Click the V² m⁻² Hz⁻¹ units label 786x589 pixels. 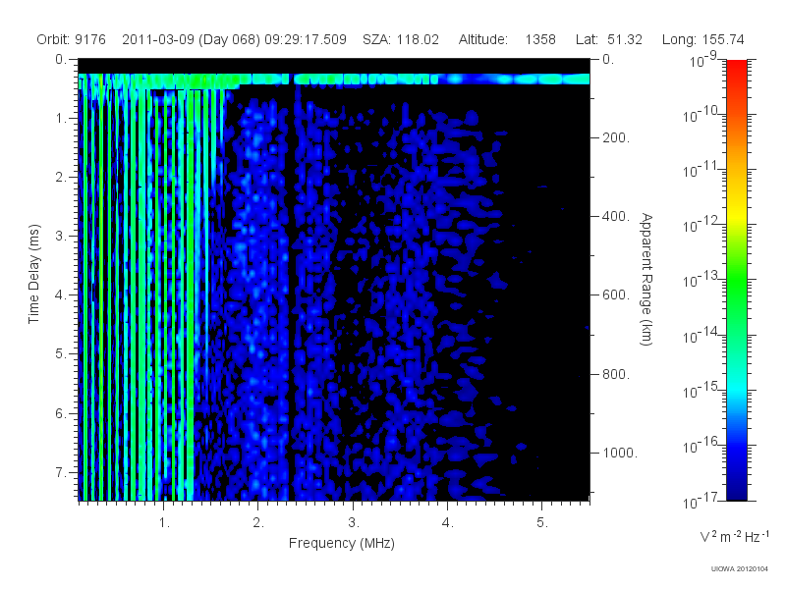pos(735,536)
